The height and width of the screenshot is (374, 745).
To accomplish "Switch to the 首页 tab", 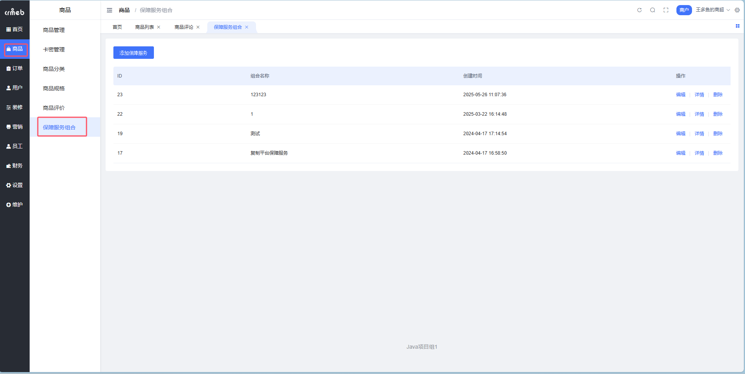I will click(x=117, y=27).
